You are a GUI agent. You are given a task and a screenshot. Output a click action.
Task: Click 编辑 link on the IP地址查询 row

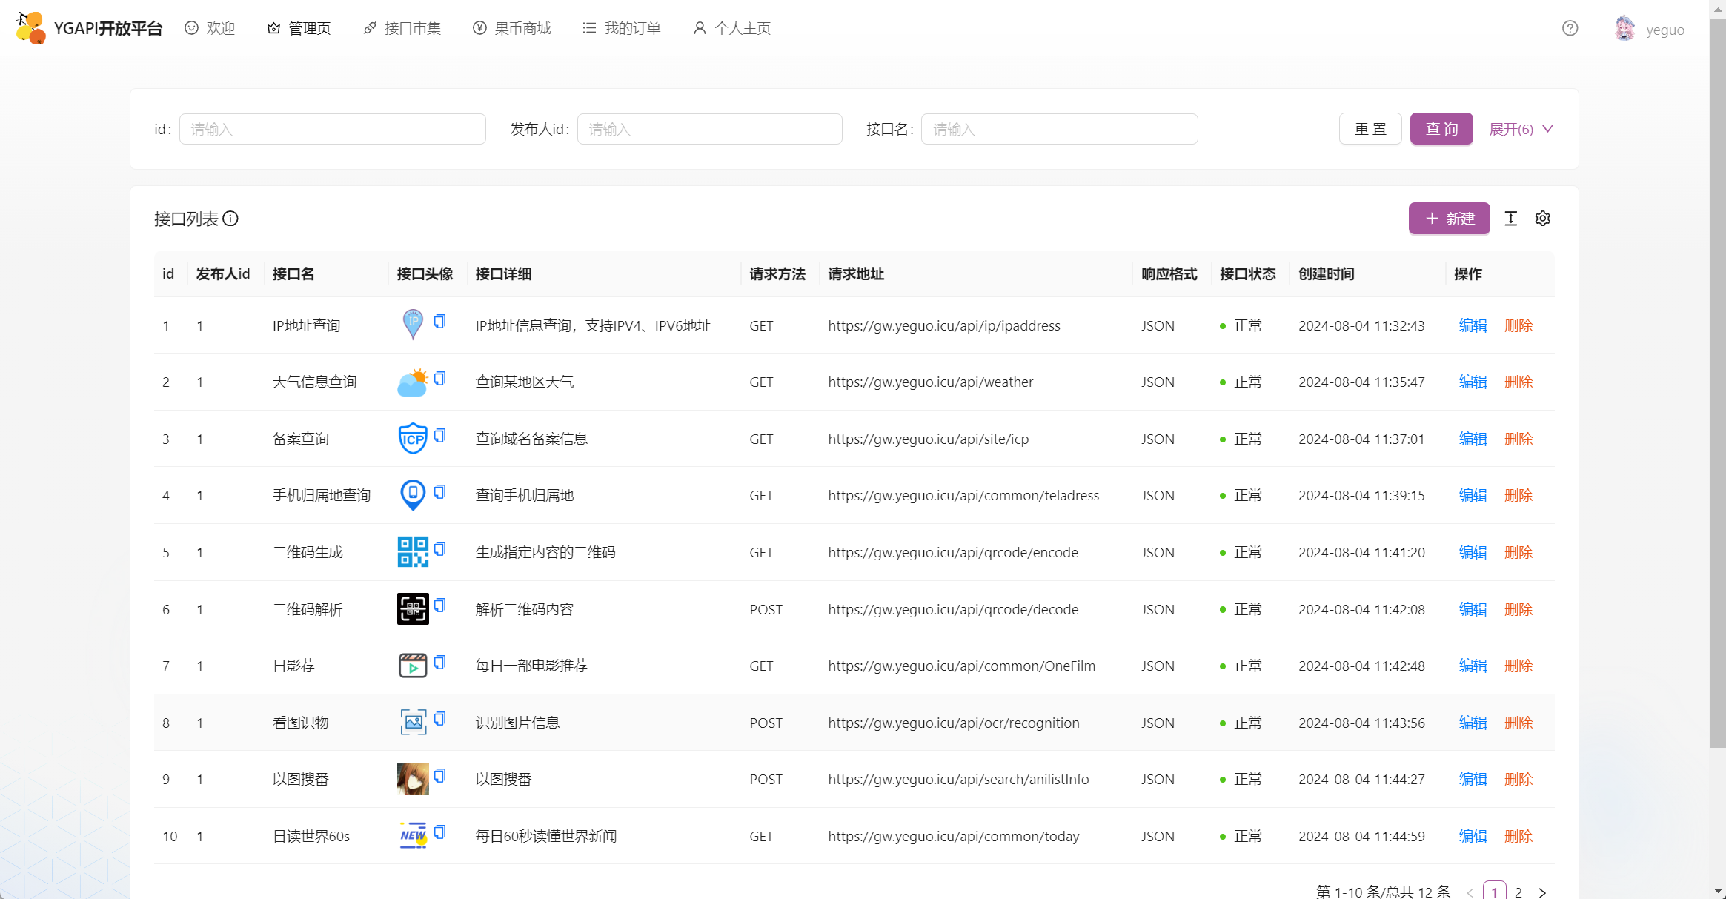point(1473,325)
